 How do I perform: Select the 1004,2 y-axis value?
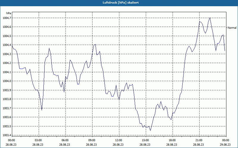click(7, 63)
